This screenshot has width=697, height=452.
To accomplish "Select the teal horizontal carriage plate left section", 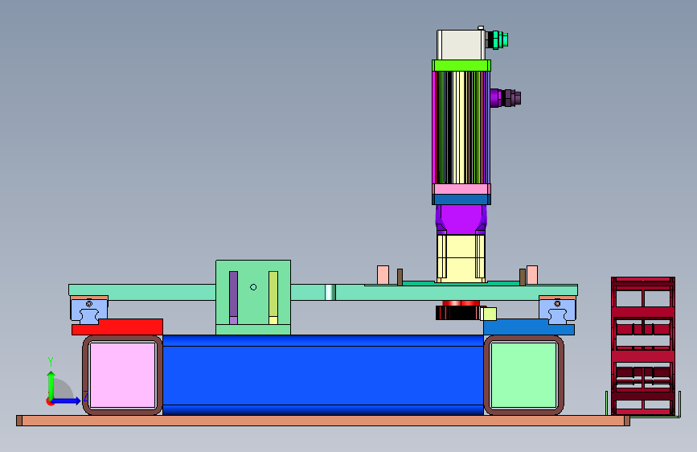I will (x=142, y=292).
